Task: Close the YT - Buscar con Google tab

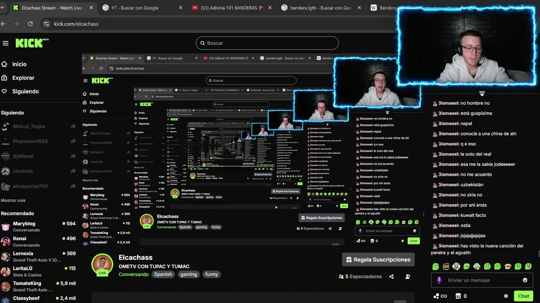Action: pos(181,8)
